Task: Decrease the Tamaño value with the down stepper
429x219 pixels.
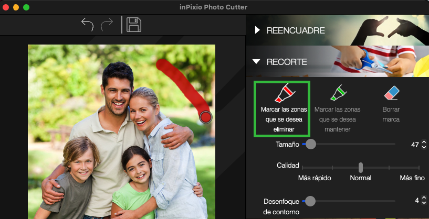Action: 424,147
